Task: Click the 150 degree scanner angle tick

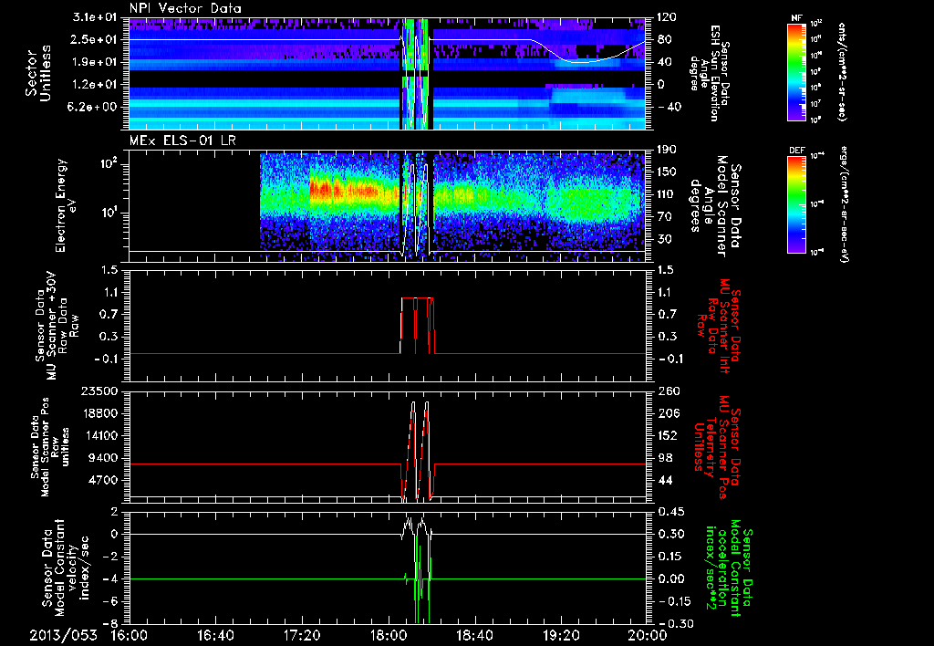Action: [x=667, y=172]
